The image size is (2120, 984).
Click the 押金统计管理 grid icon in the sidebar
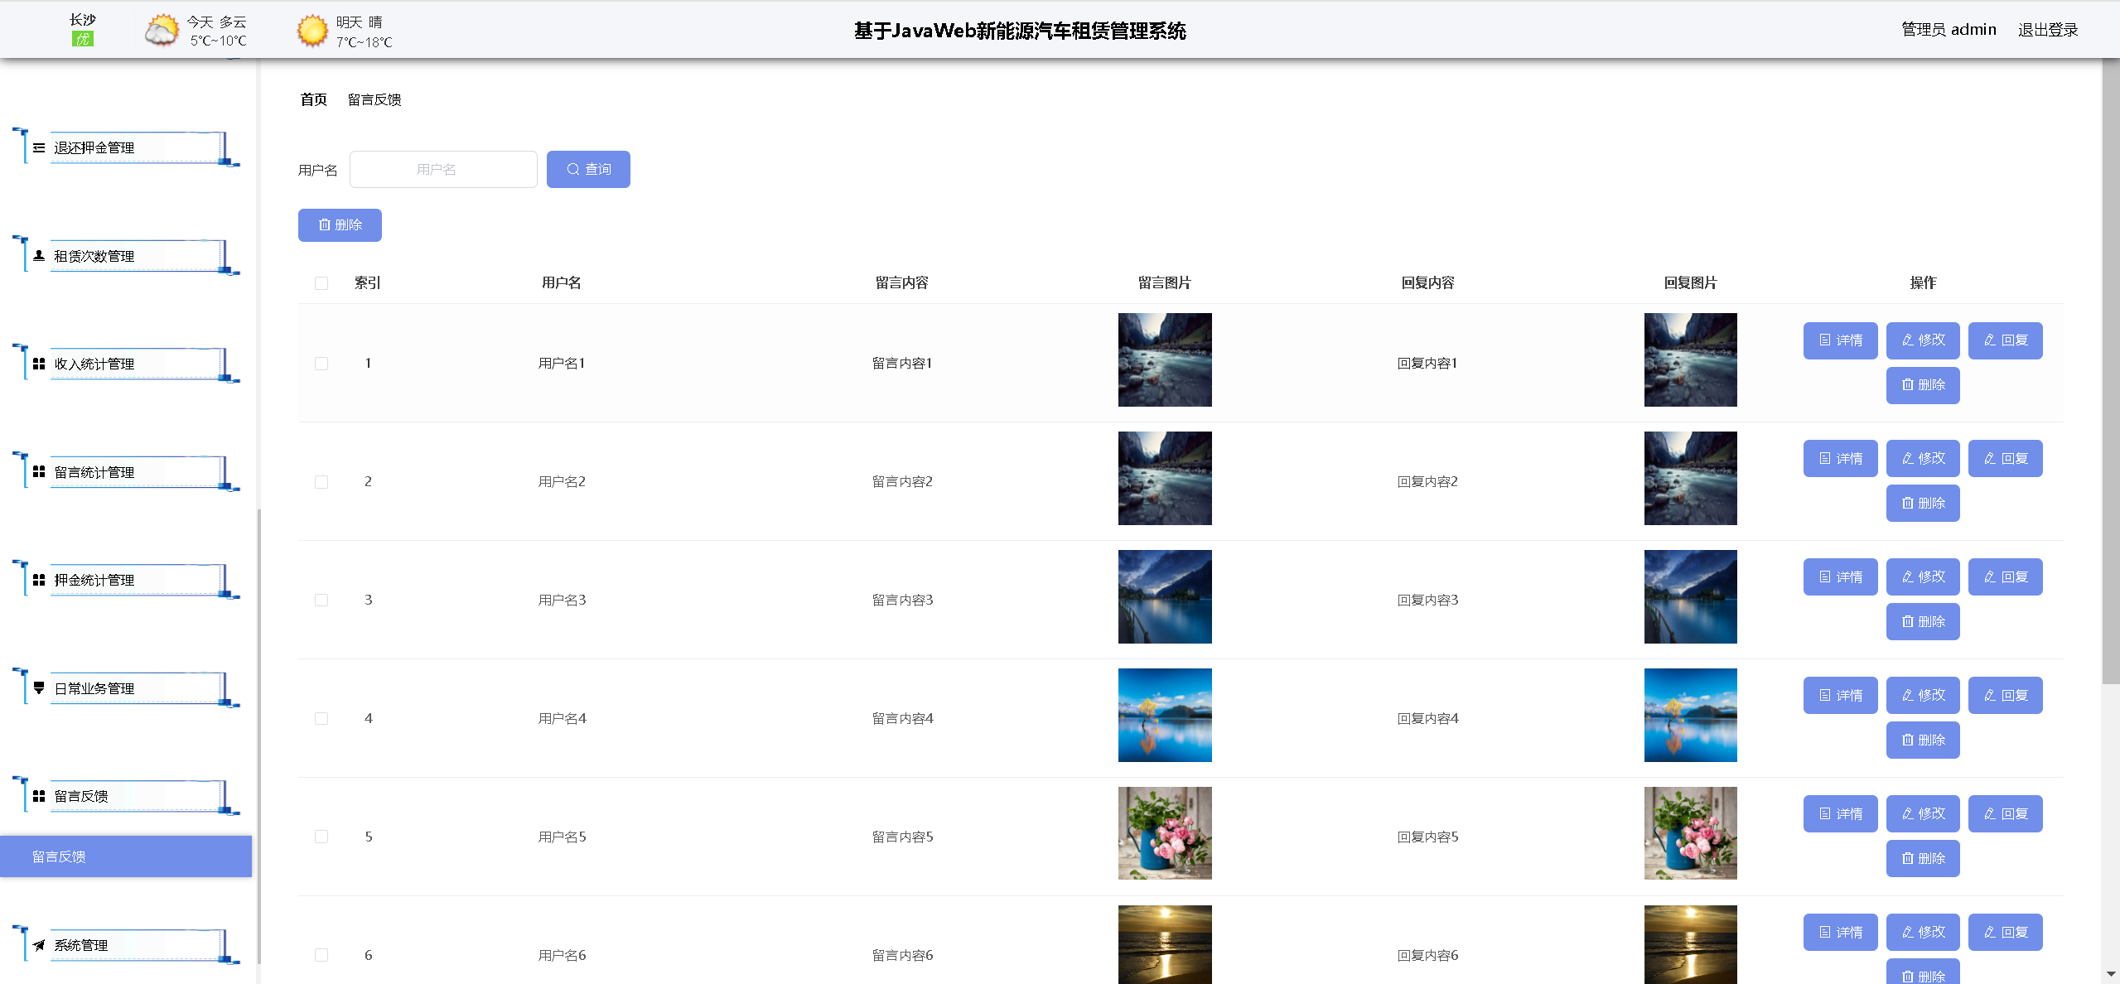click(39, 581)
